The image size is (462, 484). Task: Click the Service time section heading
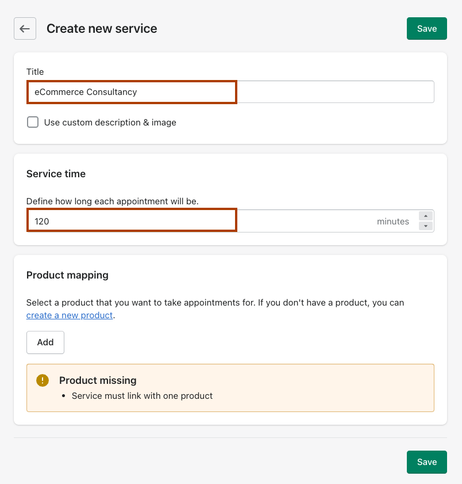[x=56, y=174]
